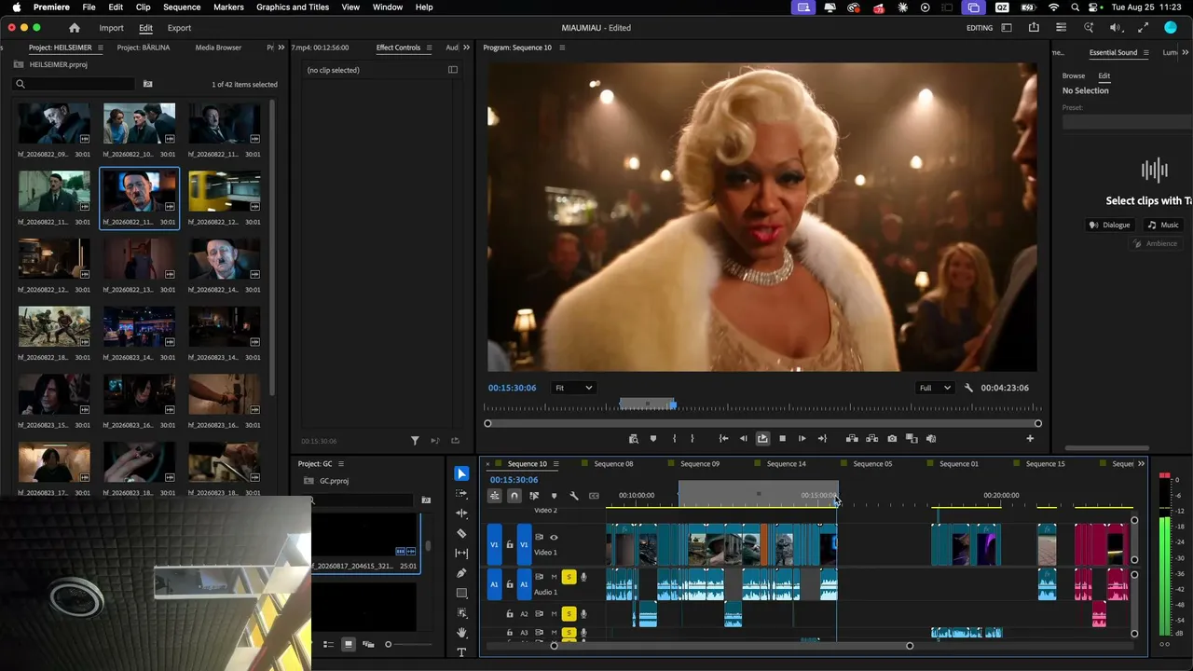Solo the A2 audio track
This screenshot has width=1193, height=671.
569,613
